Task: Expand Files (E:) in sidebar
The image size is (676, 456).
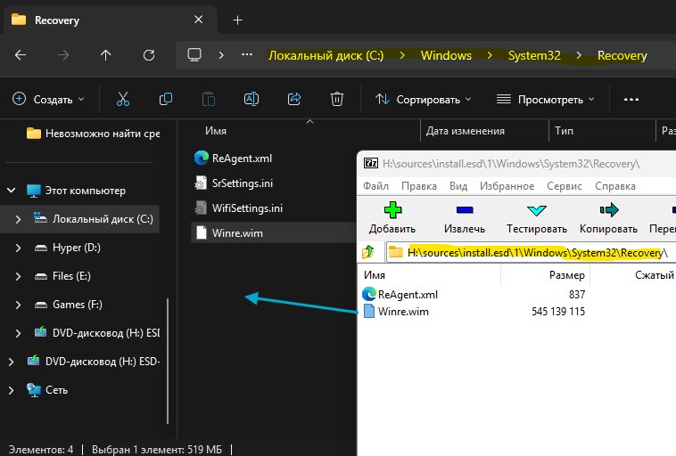Action: pyautogui.click(x=18, y=276)
